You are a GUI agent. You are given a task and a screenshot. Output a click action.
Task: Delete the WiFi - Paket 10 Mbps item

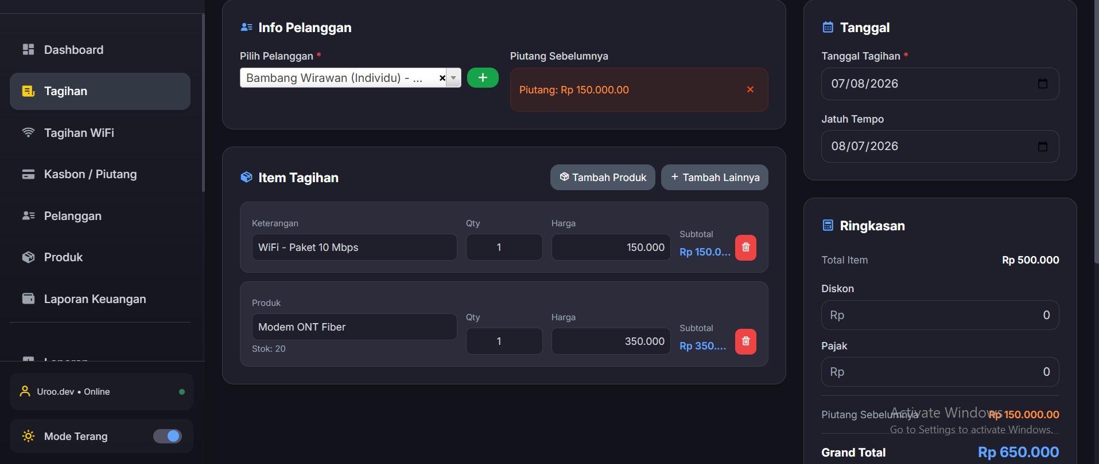click(745, 247)
